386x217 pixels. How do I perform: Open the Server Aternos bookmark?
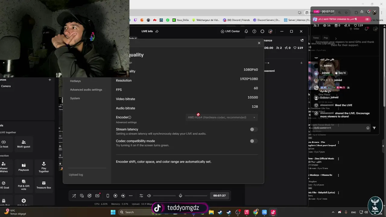click(297, 20)
